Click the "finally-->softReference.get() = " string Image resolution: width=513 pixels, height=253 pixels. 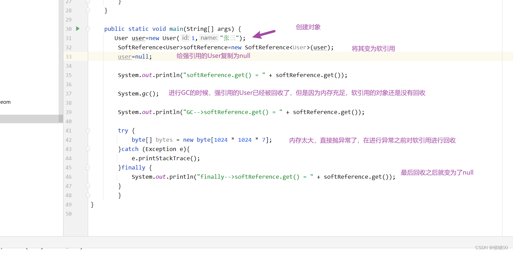click(x=255, y=177)
